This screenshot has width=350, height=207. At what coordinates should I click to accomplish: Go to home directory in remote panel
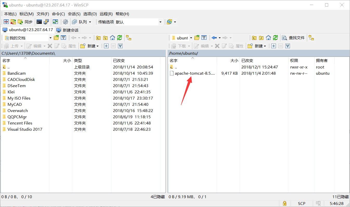(268, 38)
